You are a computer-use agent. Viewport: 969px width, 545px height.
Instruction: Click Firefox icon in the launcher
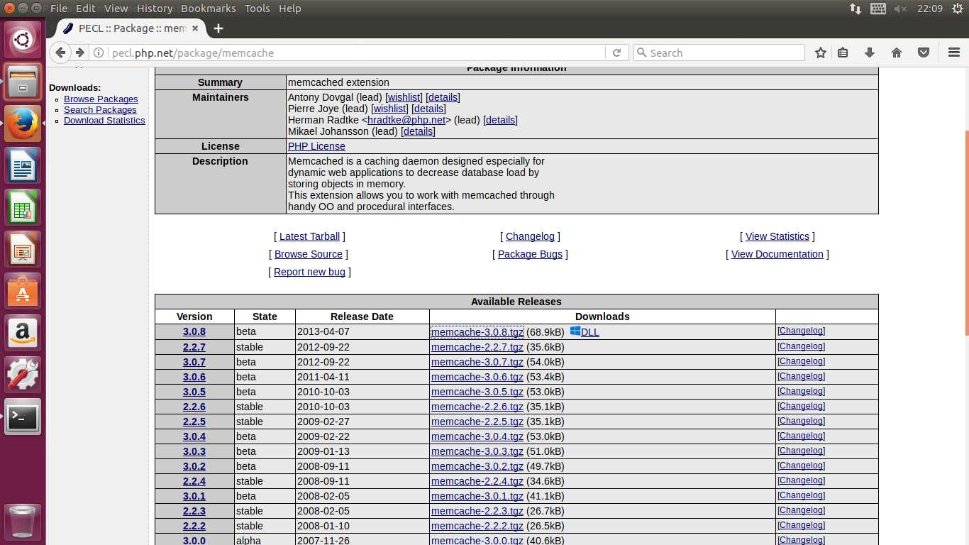pos(23,124)
